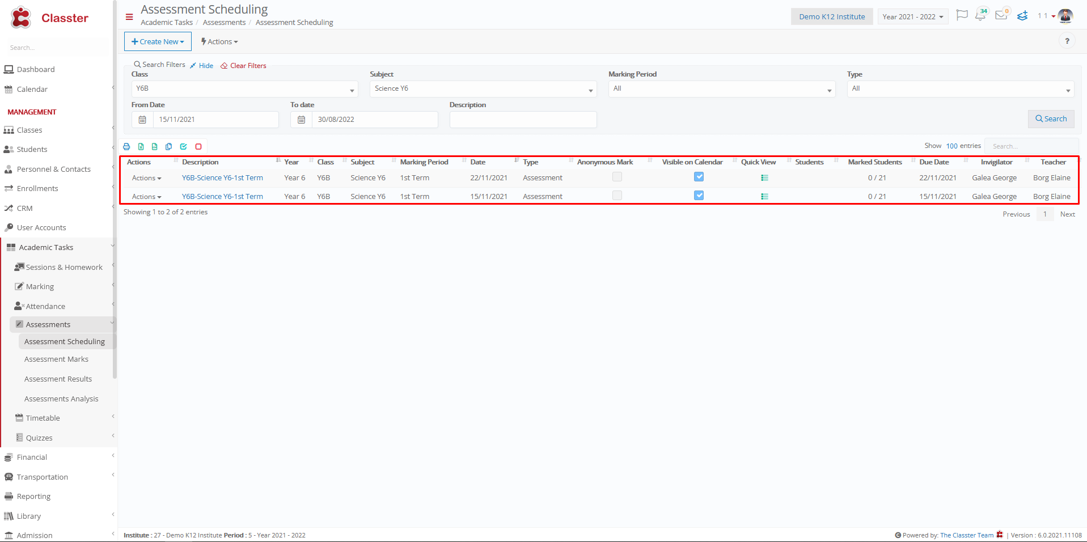Click the user avatar picture
1087x542 pixels.
[x=1065, y=16]
